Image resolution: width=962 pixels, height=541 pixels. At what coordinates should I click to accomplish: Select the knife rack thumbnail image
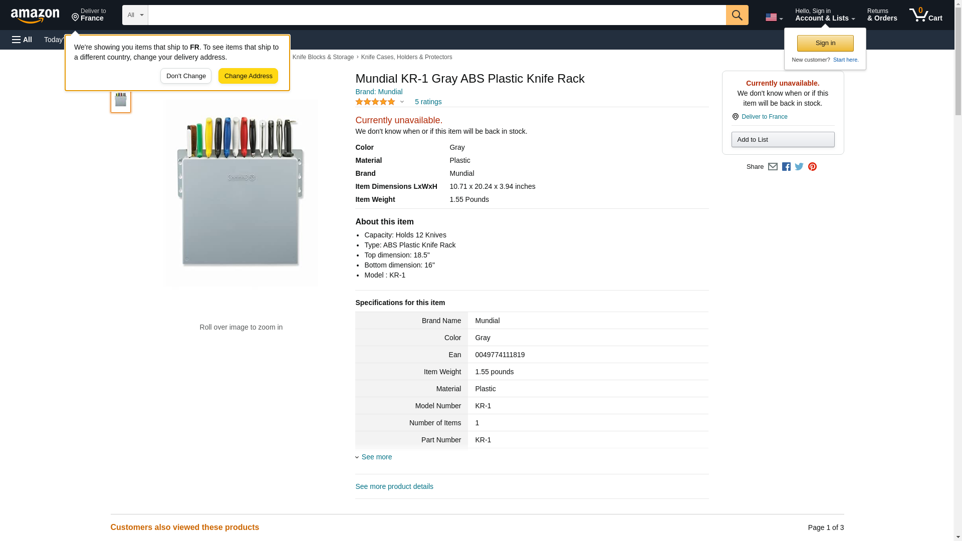coord(121,100)
